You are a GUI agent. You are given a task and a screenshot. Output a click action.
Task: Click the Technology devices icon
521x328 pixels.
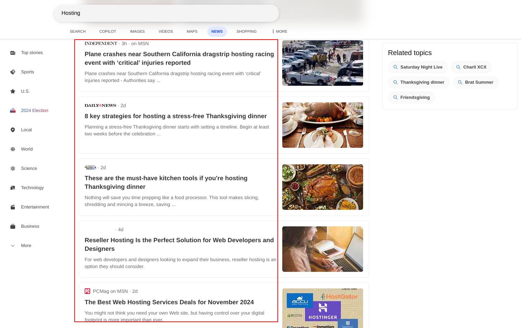pos(13,188)
